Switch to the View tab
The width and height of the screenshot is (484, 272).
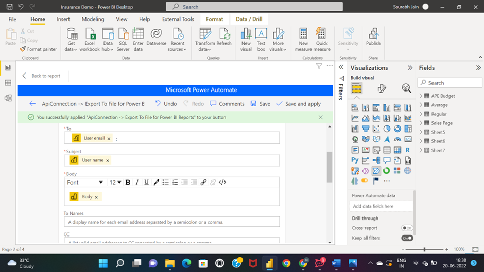tap(122, 19)
